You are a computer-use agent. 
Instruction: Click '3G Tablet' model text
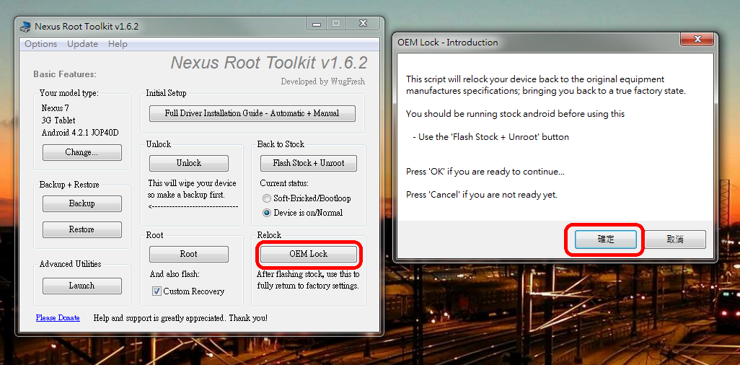(58, 120)
